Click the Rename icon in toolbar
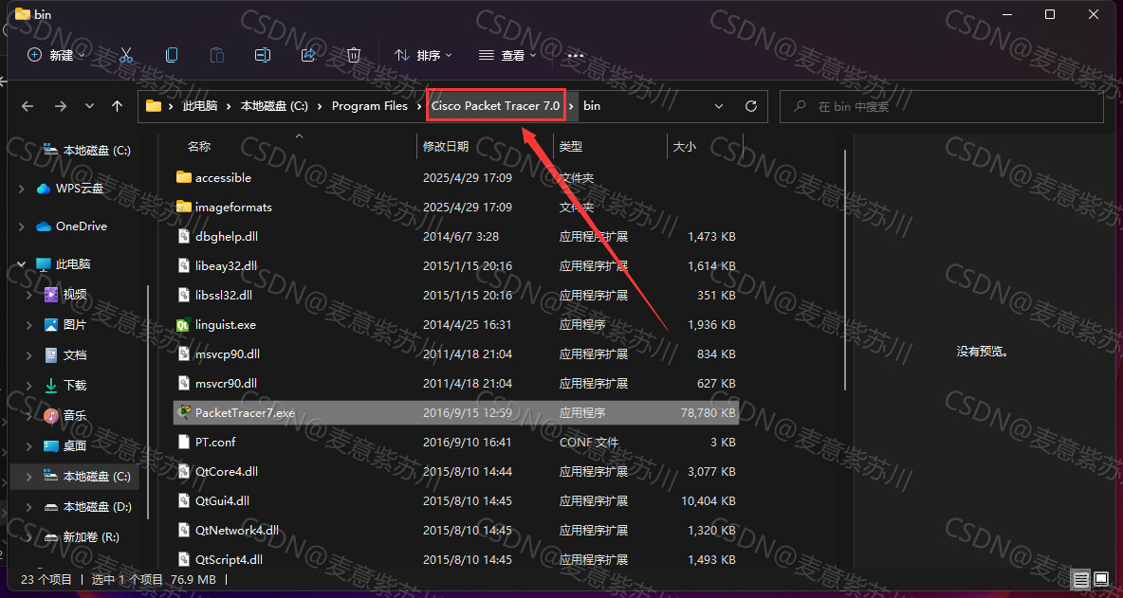1123x598 pixels. pyautogui.click(x=263, y=55)
